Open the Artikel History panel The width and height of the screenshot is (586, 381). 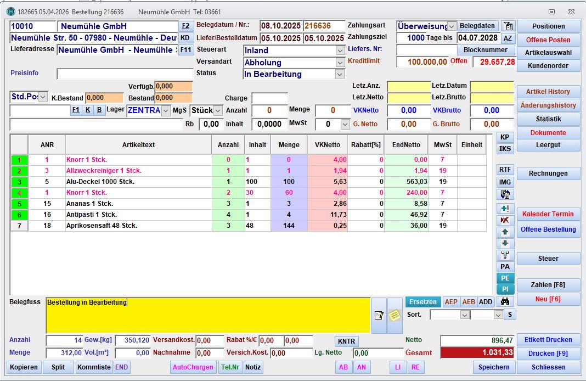click(548, 92)
